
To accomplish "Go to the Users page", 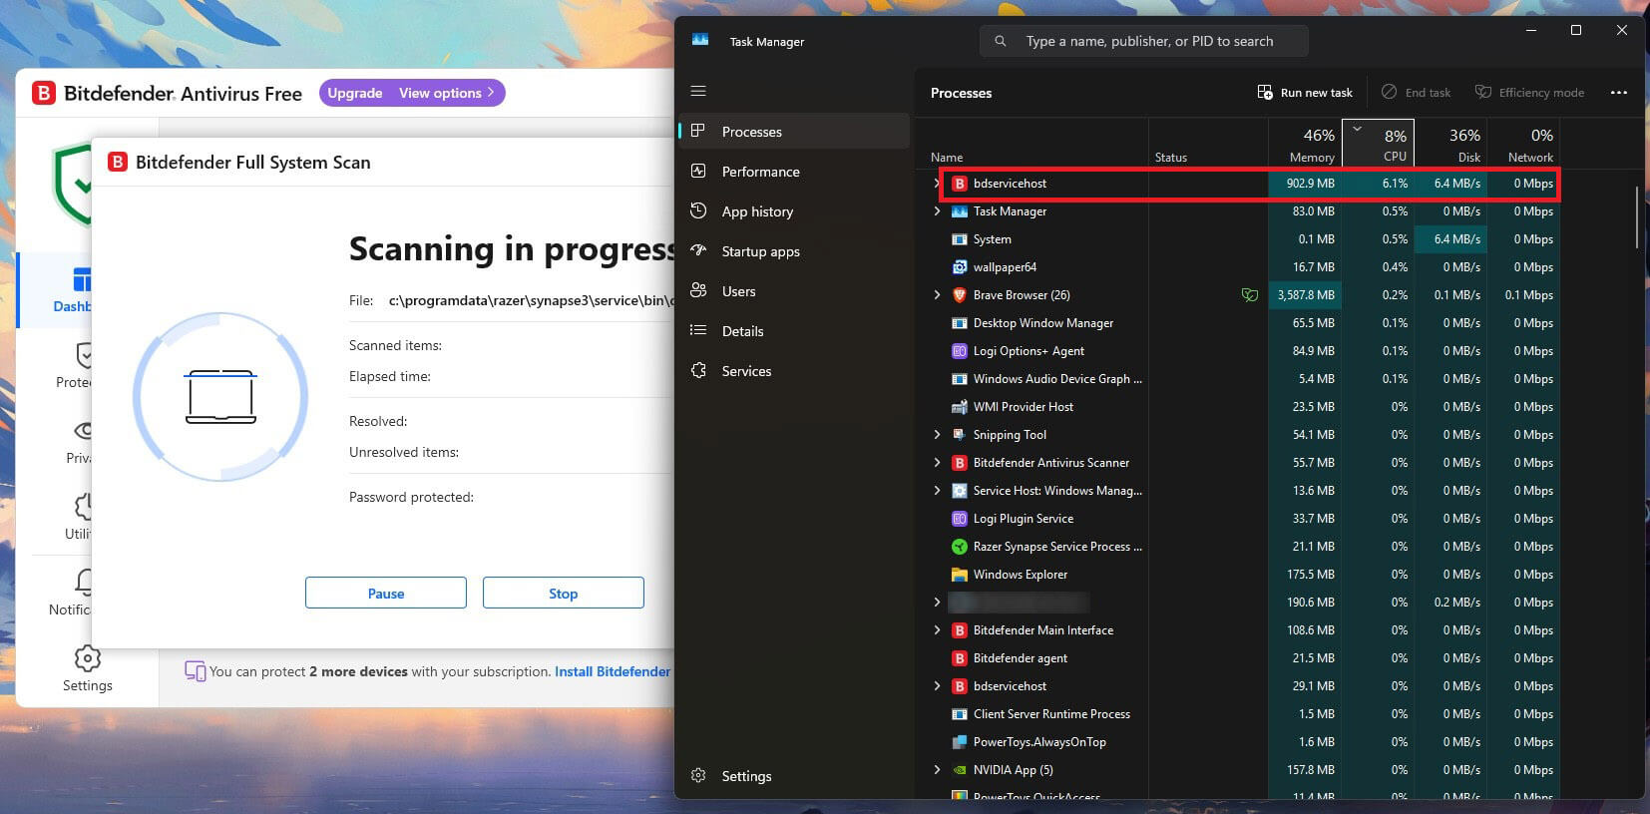I will click(x=794, y=291).
